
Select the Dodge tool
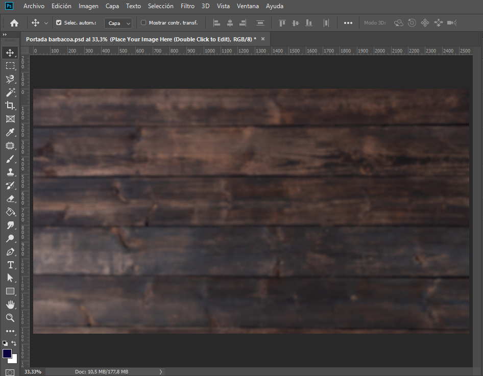(x=10, y=238)
